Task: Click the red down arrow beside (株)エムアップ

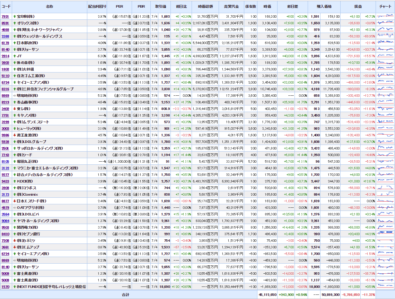Action: [15, 247]
